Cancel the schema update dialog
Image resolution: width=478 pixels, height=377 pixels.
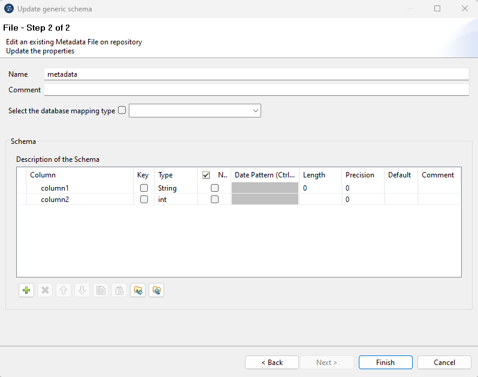(444, 363)
